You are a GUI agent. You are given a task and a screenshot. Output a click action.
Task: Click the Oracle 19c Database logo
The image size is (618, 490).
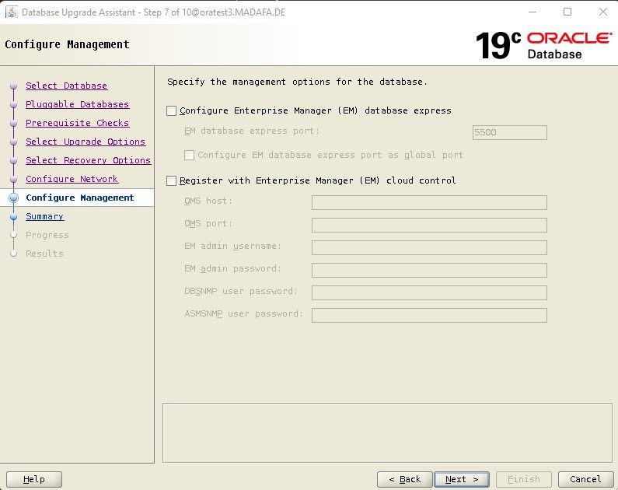(544, 45)
